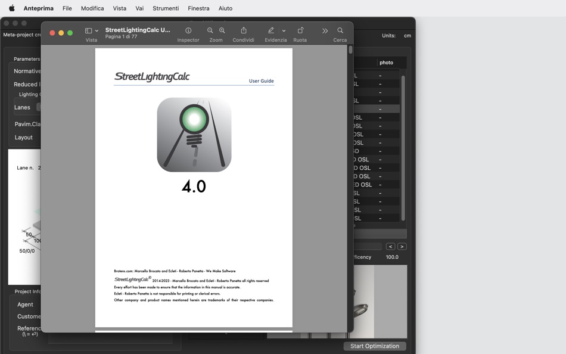The height and width of the screenshot is (354, 566).
Task: Click Start Optimization in the background window
Action: (375, 346)
